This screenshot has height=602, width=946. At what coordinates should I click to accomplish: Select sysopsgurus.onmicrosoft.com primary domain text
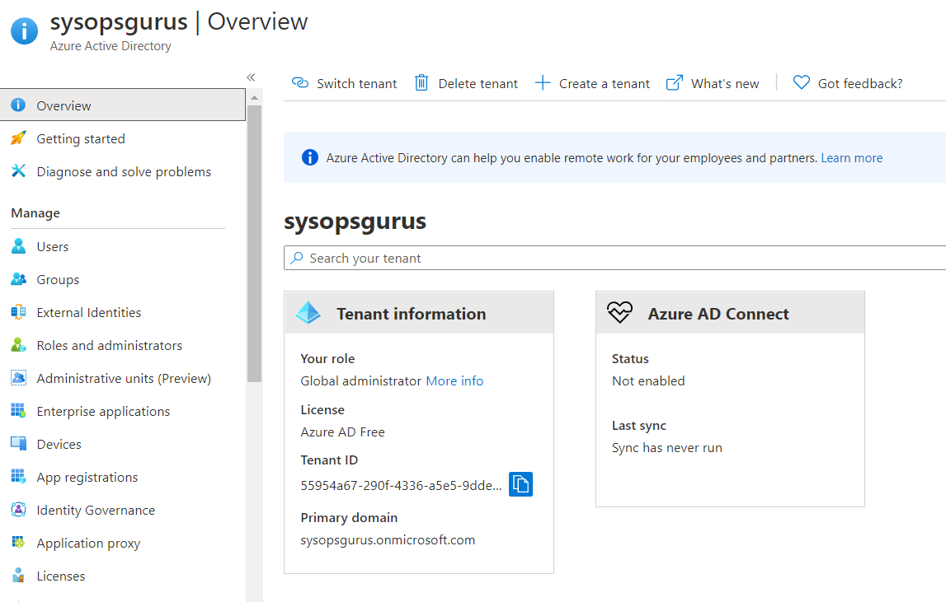coord(388,540)
